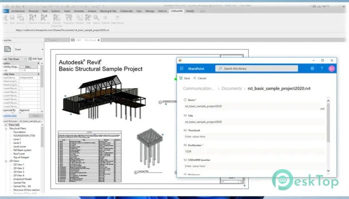Click the Check In ribbon icon
The height and width of the screenshot is (199, 349).
click(x=32, y=17)
